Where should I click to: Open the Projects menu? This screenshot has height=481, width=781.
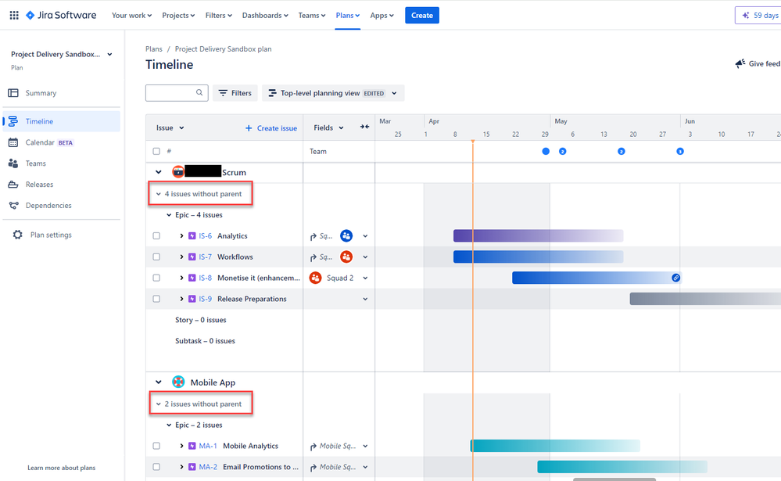[178, 16]
